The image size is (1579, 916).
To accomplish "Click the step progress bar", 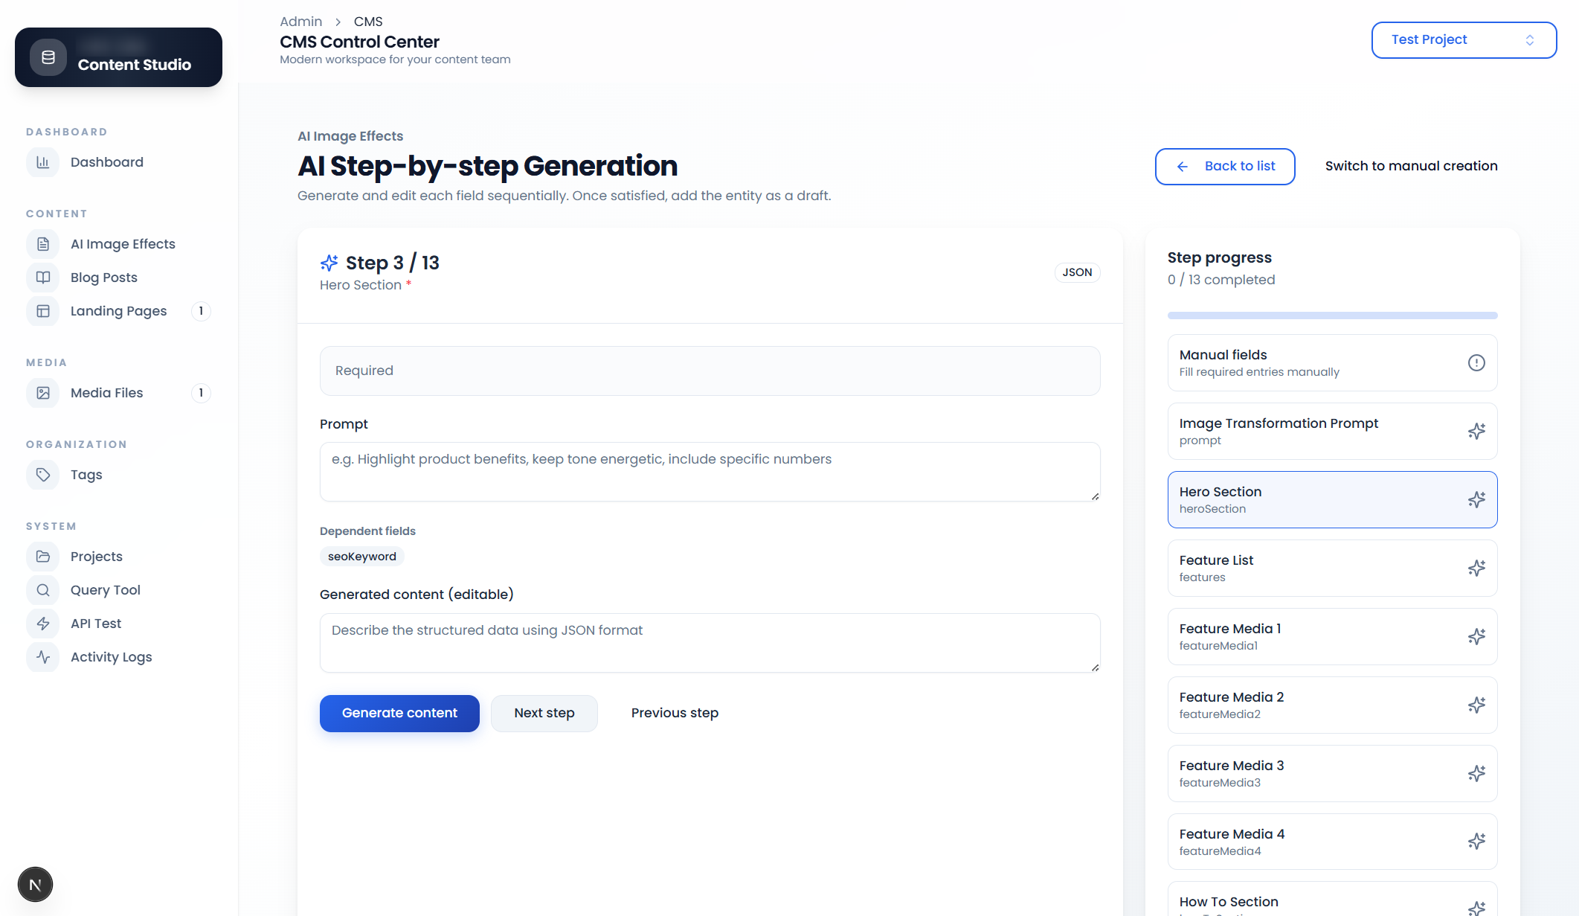I will 1332,316.
